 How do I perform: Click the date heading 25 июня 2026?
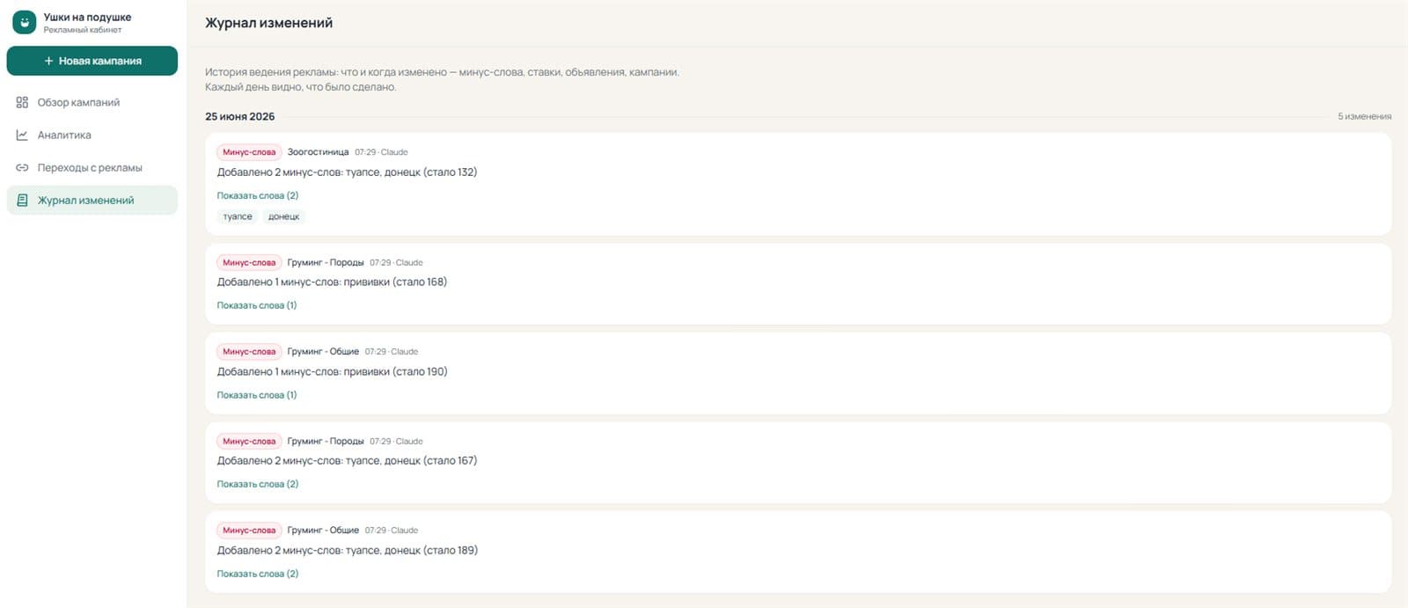point(239,116)
